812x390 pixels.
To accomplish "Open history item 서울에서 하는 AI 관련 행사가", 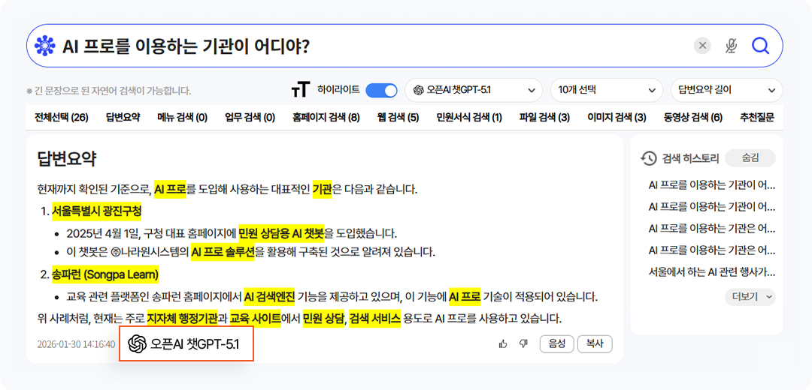I will pyautogui.click(x=711, y=271).
